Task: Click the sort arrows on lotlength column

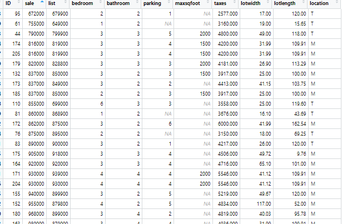Action: click(304, 2)
